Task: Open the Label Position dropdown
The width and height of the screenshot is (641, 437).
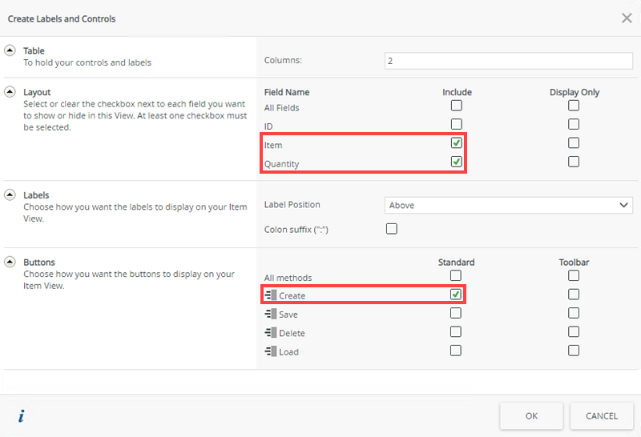Action: [x=509, y=205]
